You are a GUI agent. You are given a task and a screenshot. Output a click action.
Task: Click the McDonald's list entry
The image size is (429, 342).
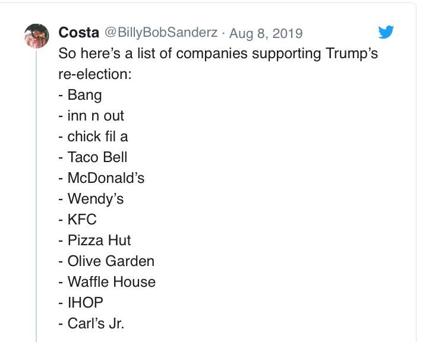coord(102,178)
